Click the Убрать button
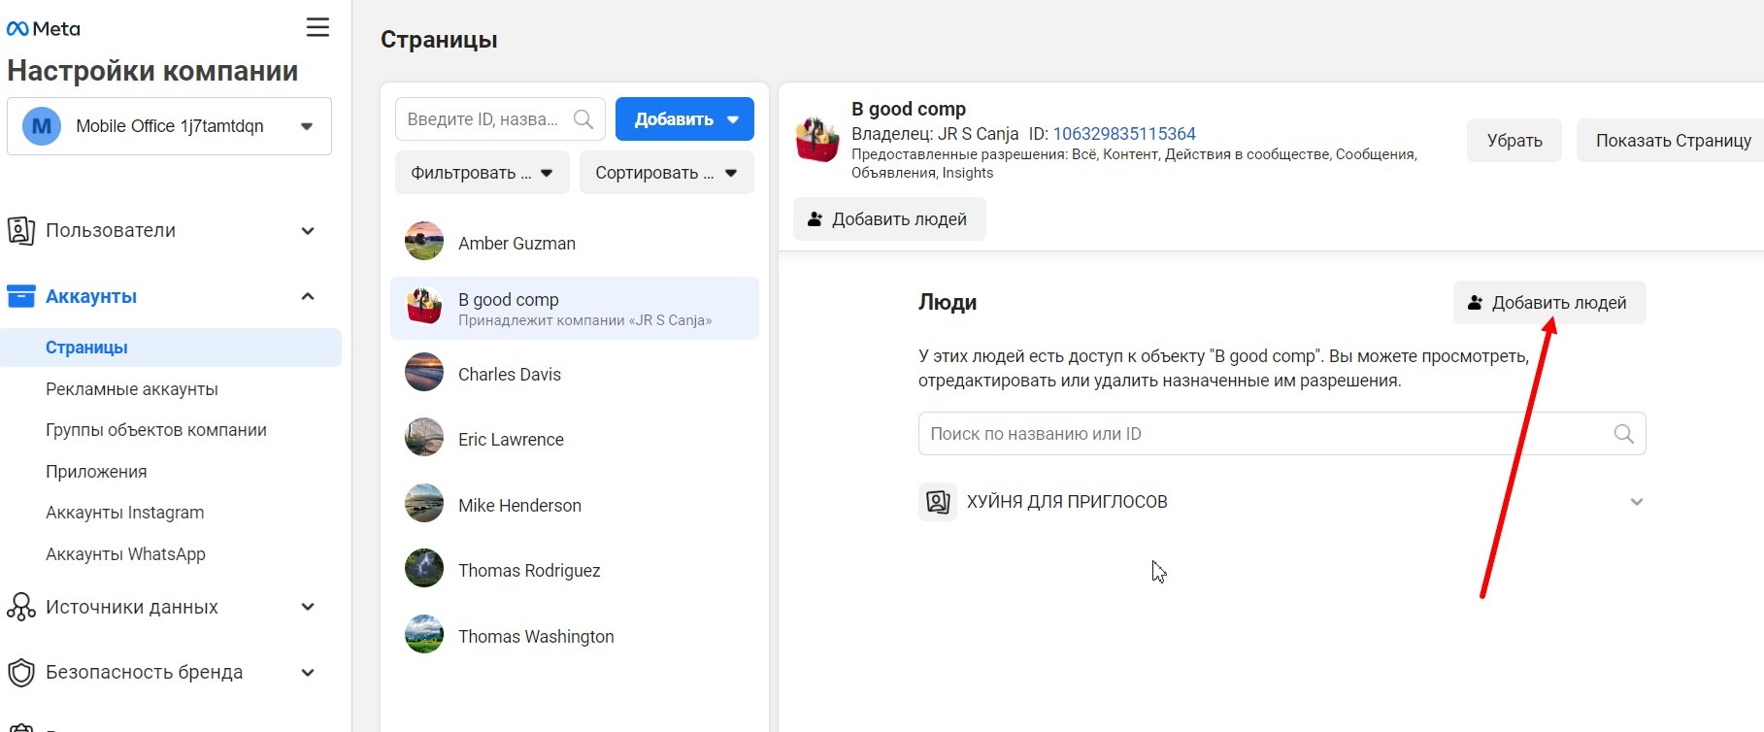The height and width of the screenshot is (732, 1764). click(1514, 141)
